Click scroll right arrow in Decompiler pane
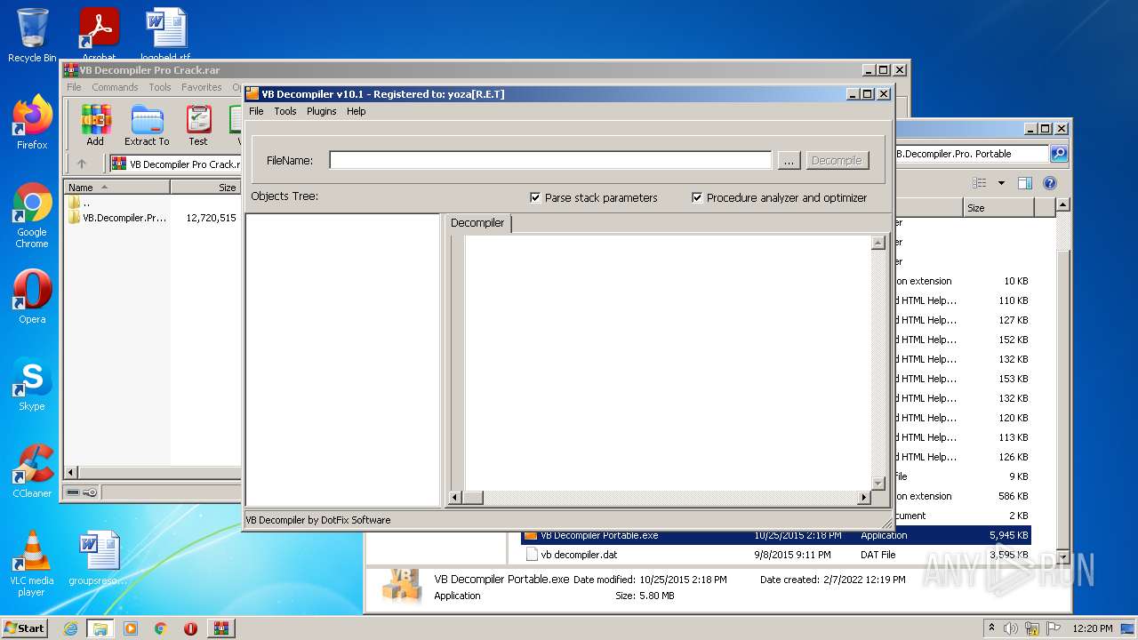This screenshot has height=640, width=1138. (x=862, y=498)
